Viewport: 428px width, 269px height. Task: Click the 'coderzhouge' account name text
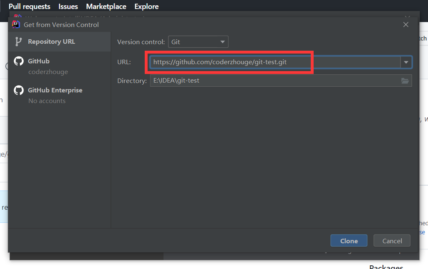(x=48, y=72)
